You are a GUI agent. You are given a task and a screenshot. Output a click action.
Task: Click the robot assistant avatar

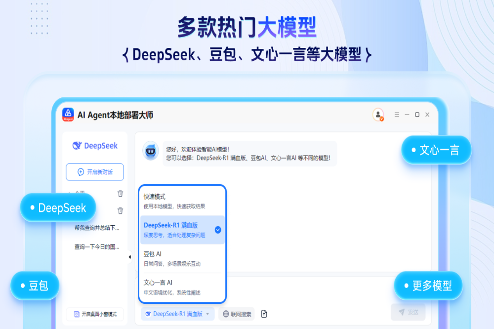151,151
